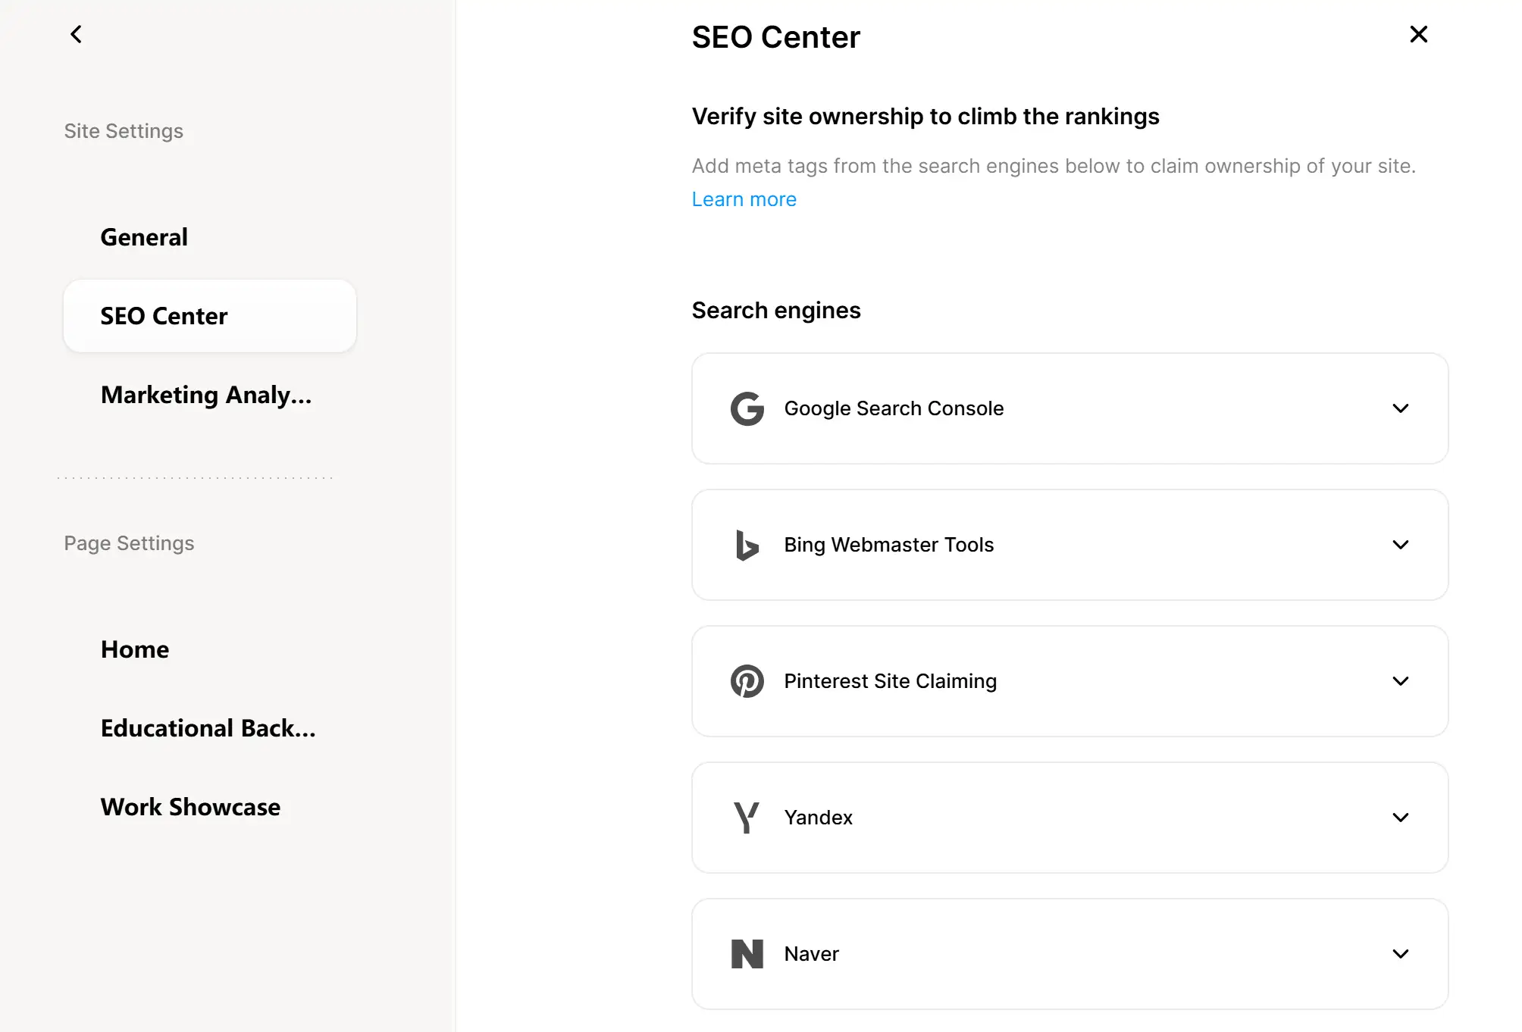Expand Bing Webmaster Tools chevron
1522x1032 pixels.
(1400, 545)
